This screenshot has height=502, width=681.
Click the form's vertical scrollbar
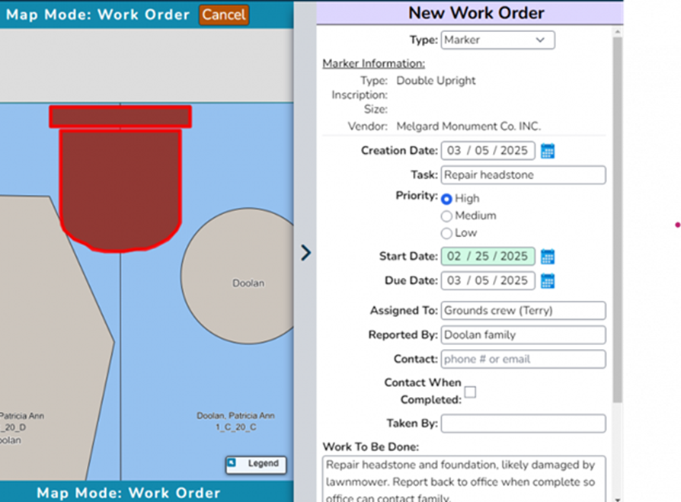pyautogui.click(x=617, y=219)
